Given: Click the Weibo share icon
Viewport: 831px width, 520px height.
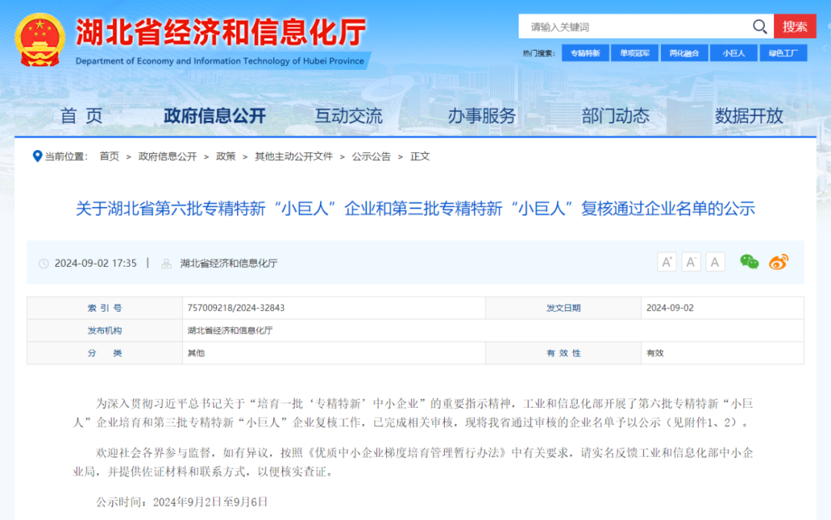Looking at the screenshot, I should click(x=778, y=262).
